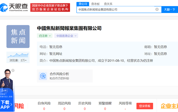Expand the 中国香港企业 type dropdown
Viewport: 178px width, 112px height.
[x=66, y=36]
